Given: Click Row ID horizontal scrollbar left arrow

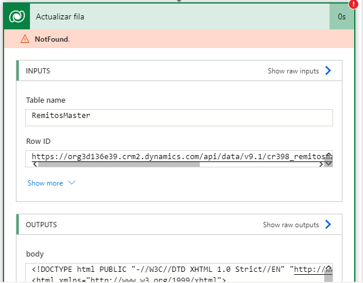Looking at the screenshot, I should [35, 164].
